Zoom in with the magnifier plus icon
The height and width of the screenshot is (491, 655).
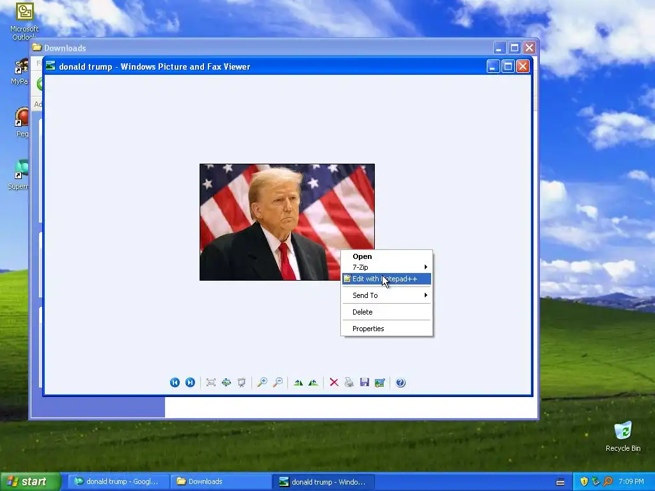(262, 382)
